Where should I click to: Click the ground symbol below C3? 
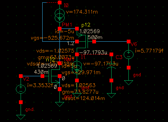pyautogui.click(x=111, y=96)
